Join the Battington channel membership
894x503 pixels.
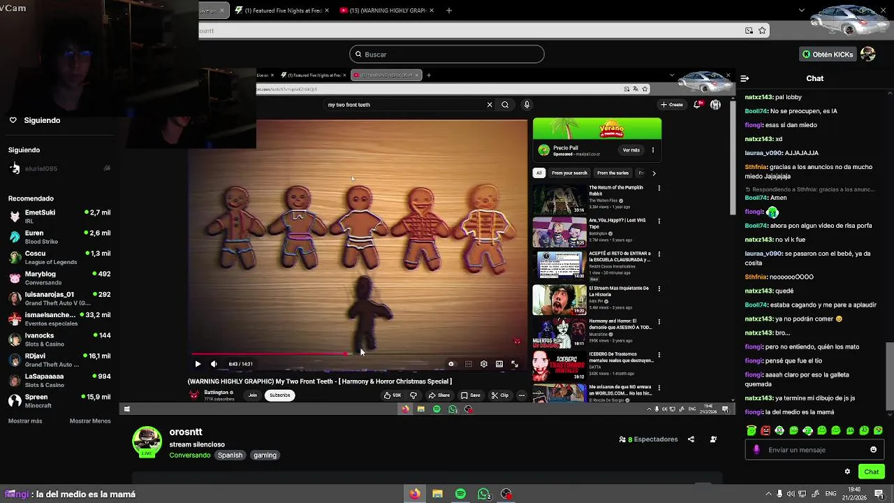tap(252, 395)
